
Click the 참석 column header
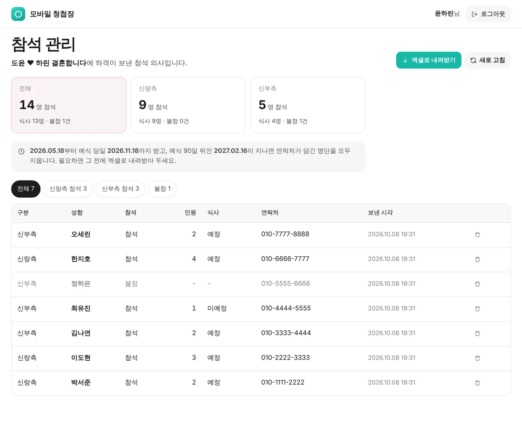click(131, 213)
